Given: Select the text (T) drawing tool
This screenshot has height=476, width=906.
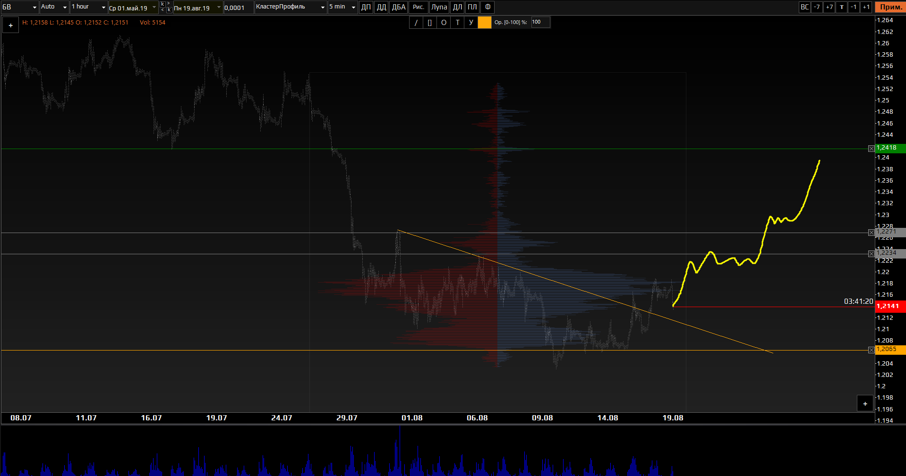Looking at the screenshot, I should coord(457,23).
